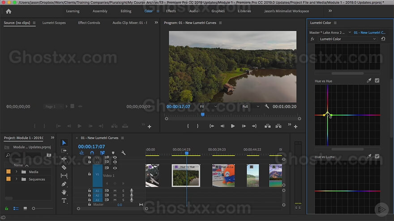Screen dimensions: 394x221
Task: Open Audio Clip Mixer tab
Action: click(130, 23)
